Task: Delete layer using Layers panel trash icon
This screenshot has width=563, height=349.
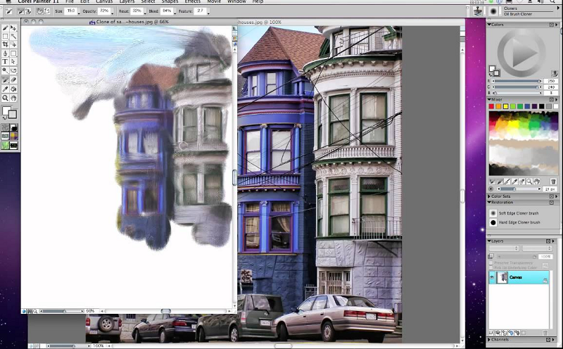Action: [x=546, y=332]
